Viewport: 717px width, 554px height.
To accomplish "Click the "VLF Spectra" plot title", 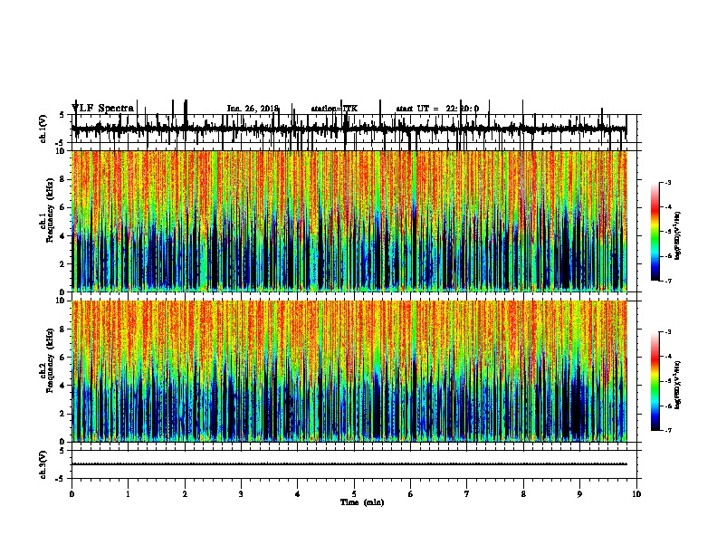I will pyautogui.click(x=102, y=109).
